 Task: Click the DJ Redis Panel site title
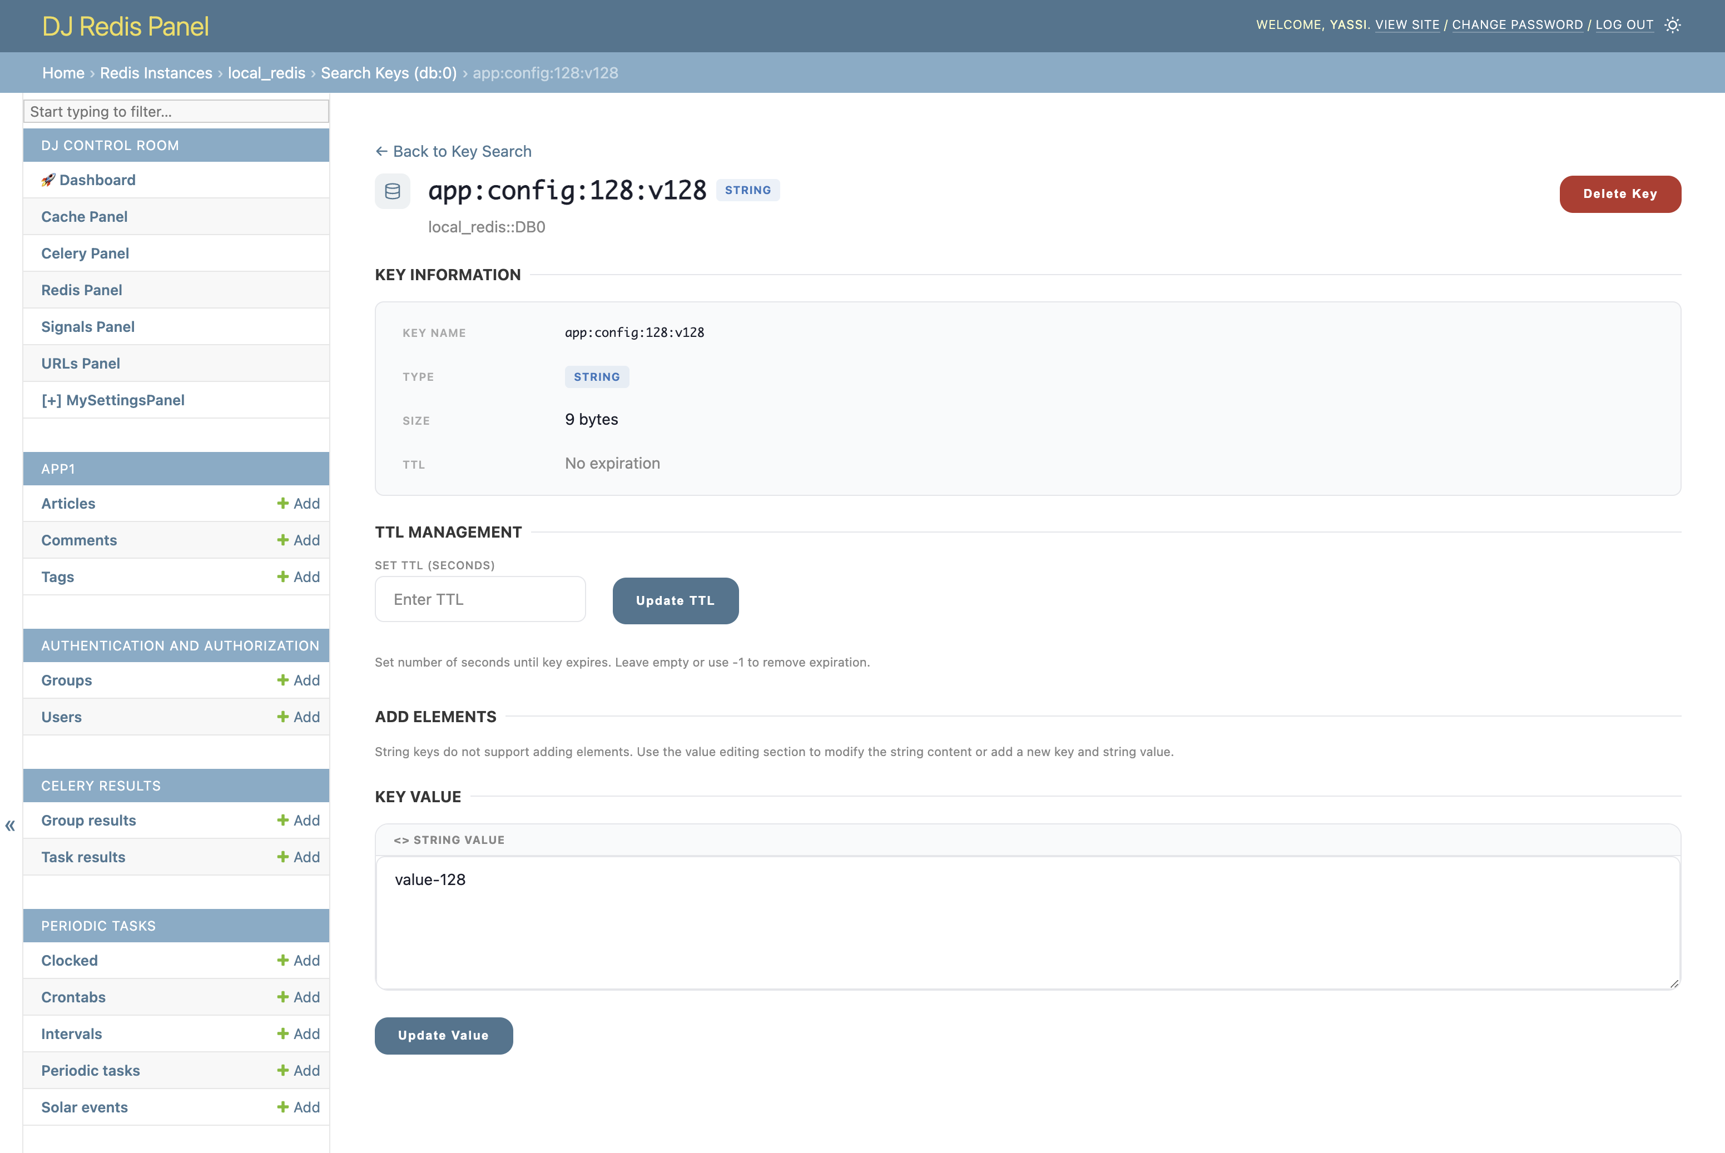click(126, 27)
